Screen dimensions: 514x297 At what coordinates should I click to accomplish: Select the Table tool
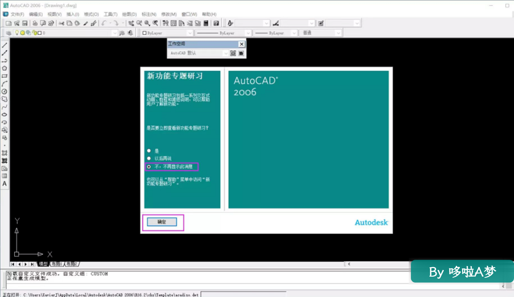4,176
